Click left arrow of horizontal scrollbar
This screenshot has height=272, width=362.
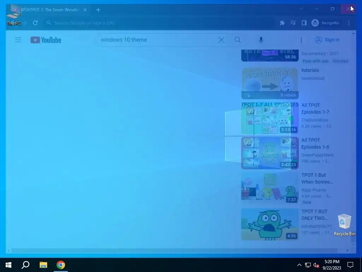pyautogui.click(x=8, y=250)
